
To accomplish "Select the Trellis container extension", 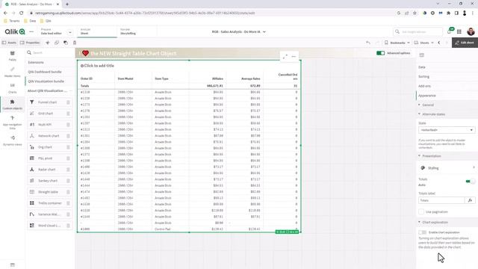I will pos(50,203).
